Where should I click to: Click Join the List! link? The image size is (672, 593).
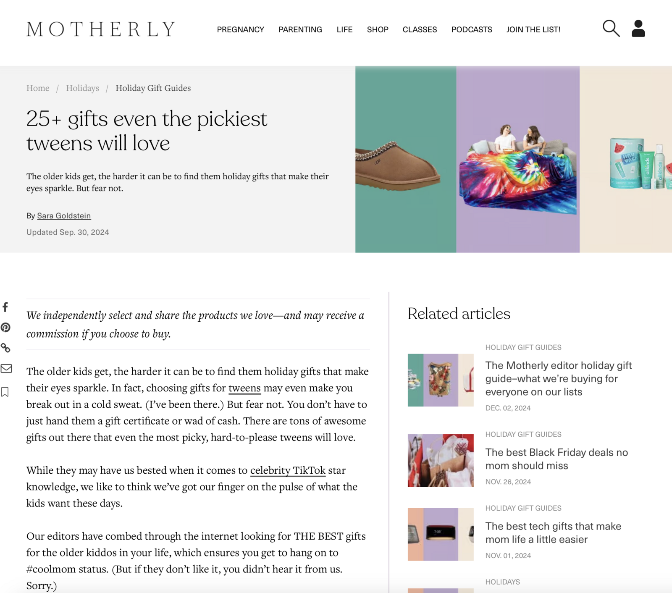[x=533, y=30]
